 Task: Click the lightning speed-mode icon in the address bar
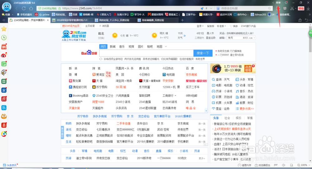207,8
